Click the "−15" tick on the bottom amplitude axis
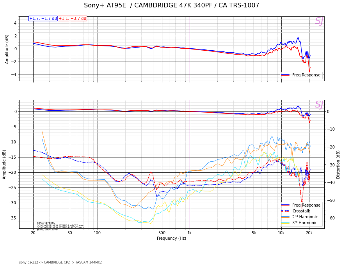343x267 pixels. [x=12, y=157]
